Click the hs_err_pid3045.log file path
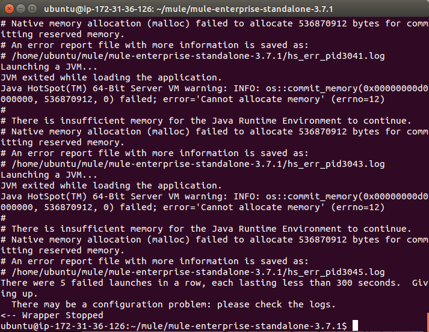Screen dimensions: 429x332 click(198, 272)
